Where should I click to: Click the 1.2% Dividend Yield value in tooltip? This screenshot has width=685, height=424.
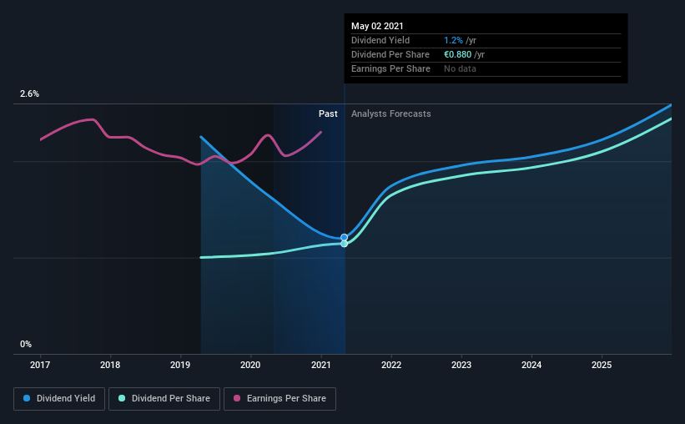point(453,40)
